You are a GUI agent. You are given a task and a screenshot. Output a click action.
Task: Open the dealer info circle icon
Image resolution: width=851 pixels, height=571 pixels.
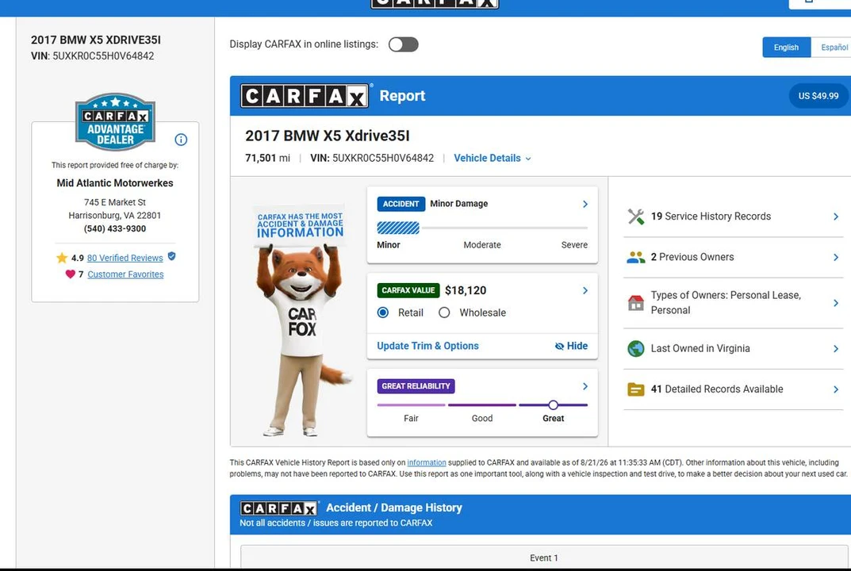coord(181,140)
